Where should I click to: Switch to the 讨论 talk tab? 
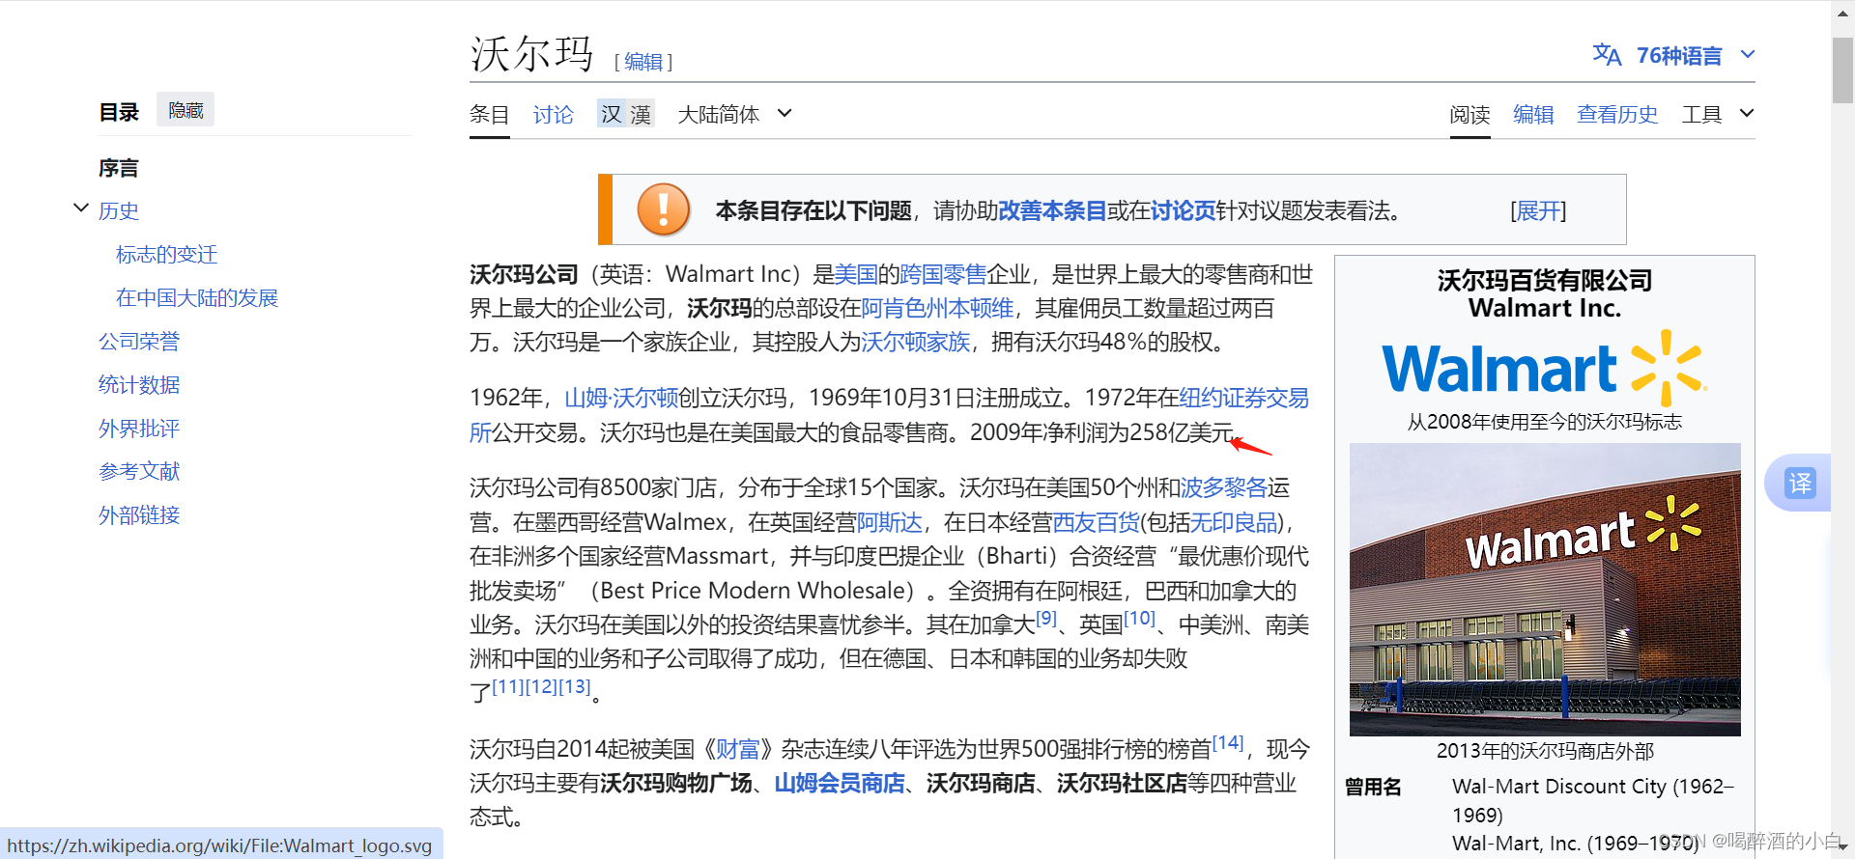(553, 115)
